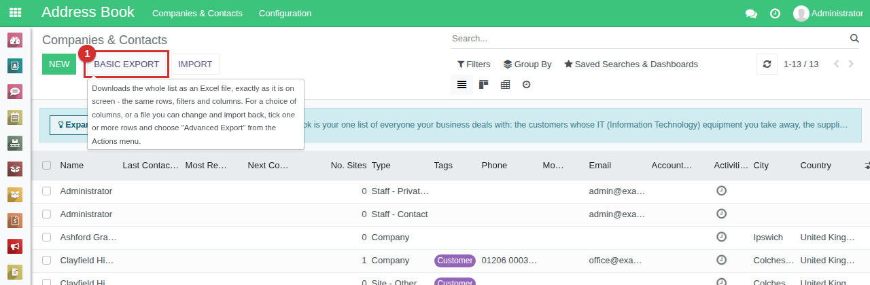Open the dark red box sidebar app
870x285 pixels.
tap(15, 168)
